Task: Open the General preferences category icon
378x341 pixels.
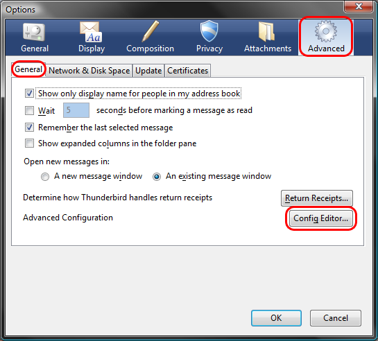Action: [x=35, y=38]
